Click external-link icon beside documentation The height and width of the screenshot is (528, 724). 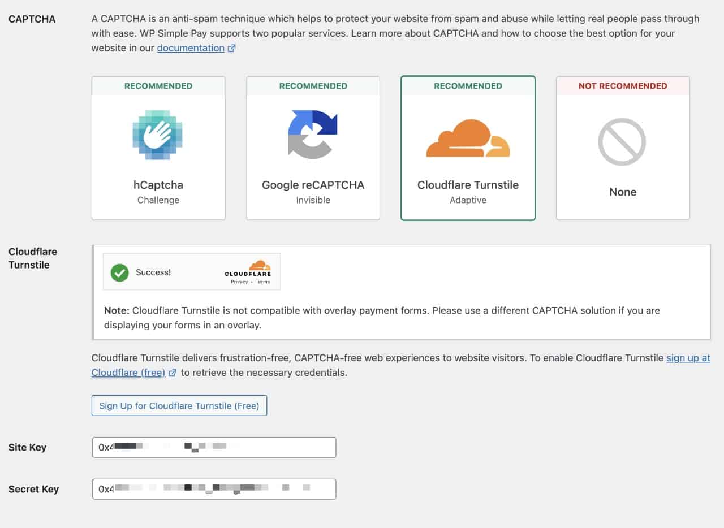[x=231, y=49]
